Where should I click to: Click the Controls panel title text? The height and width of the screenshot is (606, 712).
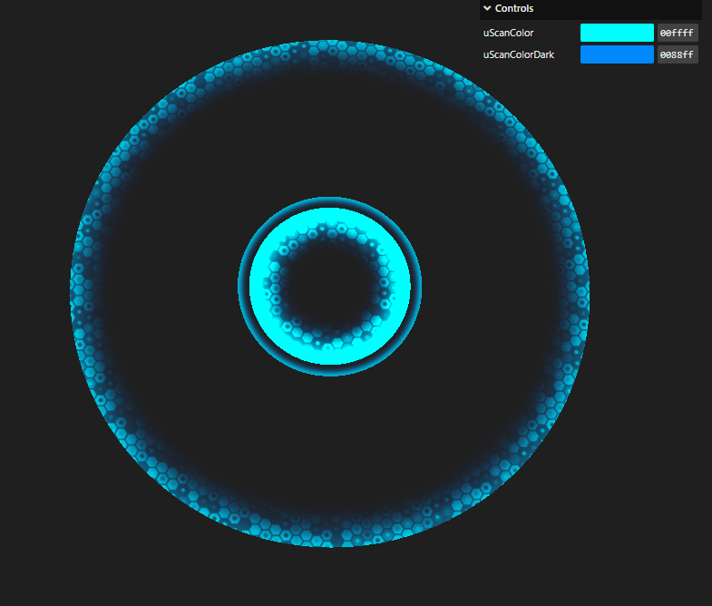click(x=513, y=9)
